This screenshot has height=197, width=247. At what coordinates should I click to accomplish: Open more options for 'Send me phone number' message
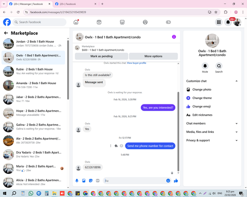tap(111, 146)
